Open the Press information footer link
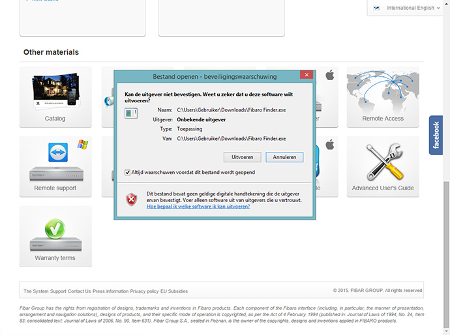The width and height of the screenshot is (450, 335). 110,291
